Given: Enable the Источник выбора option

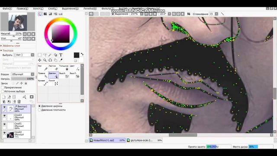Looking at the screenshot, I should coord(3,91).
